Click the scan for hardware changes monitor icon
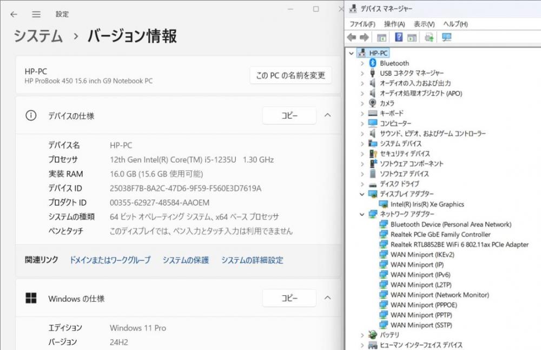Image resolution: width=541 pixels, height=350 pixels. point(447,37)
